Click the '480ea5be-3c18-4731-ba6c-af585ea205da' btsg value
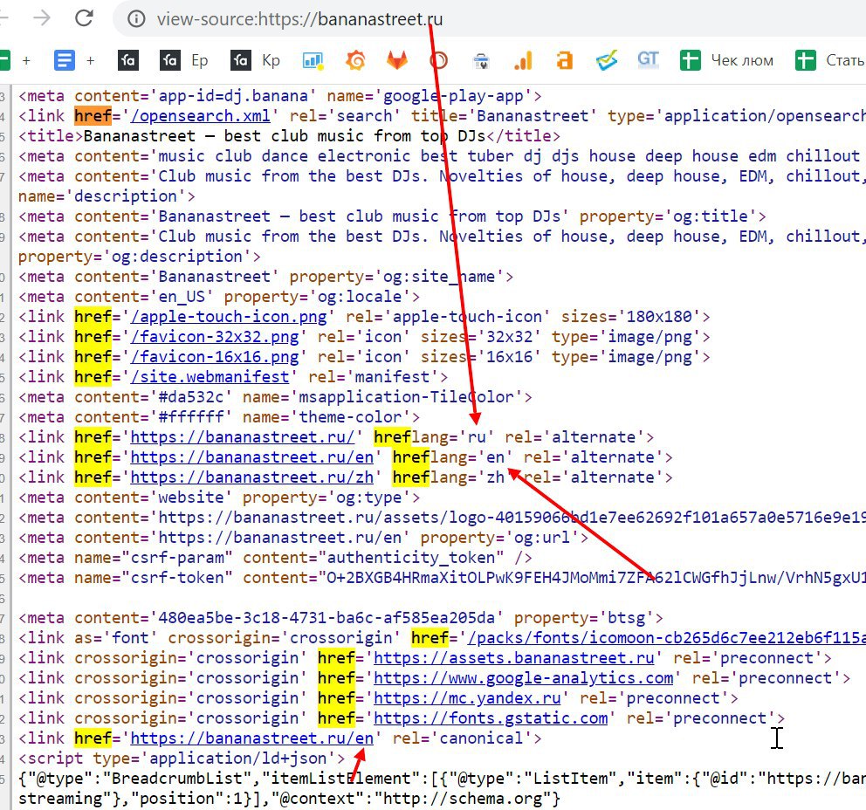Screen dimensions: 866x810 [327, 618]
